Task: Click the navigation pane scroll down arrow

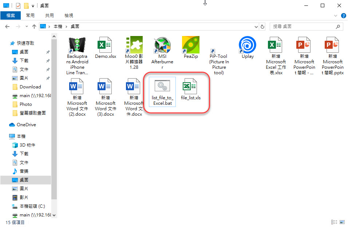Action: (x=54, y=215)
